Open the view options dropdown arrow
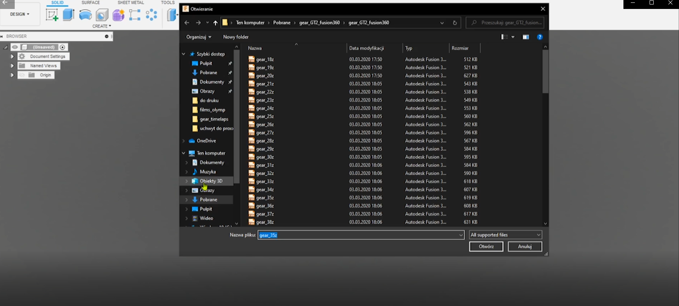679x306 pixels. pos(513,37)
